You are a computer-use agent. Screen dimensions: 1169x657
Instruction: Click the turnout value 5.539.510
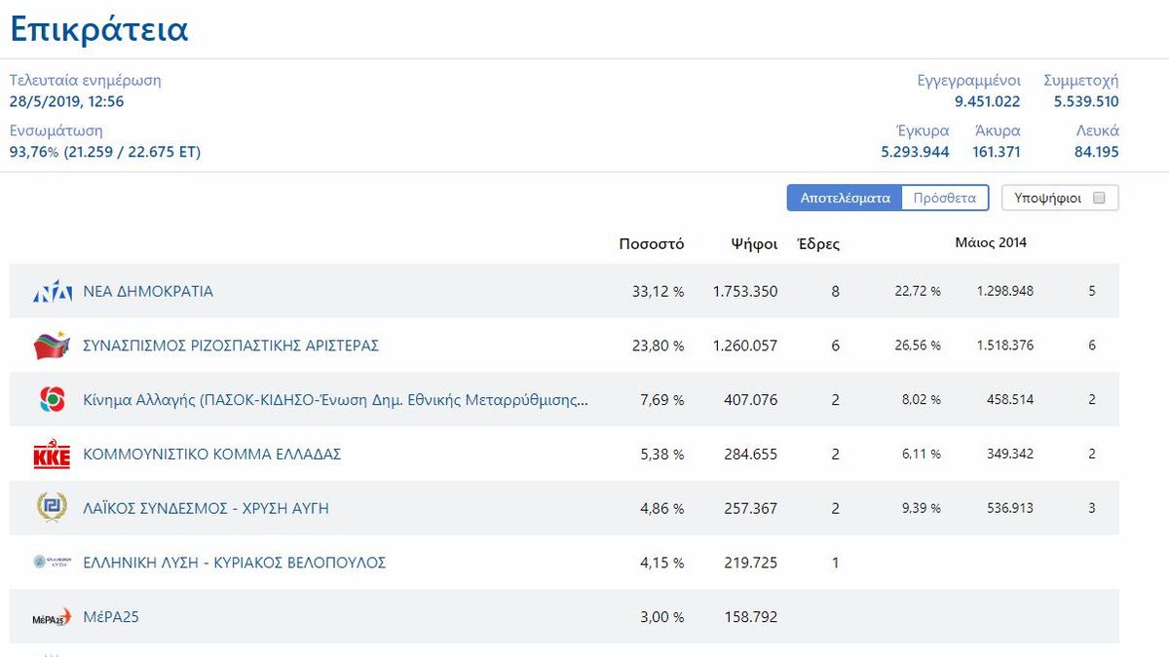pos(1086,101)
